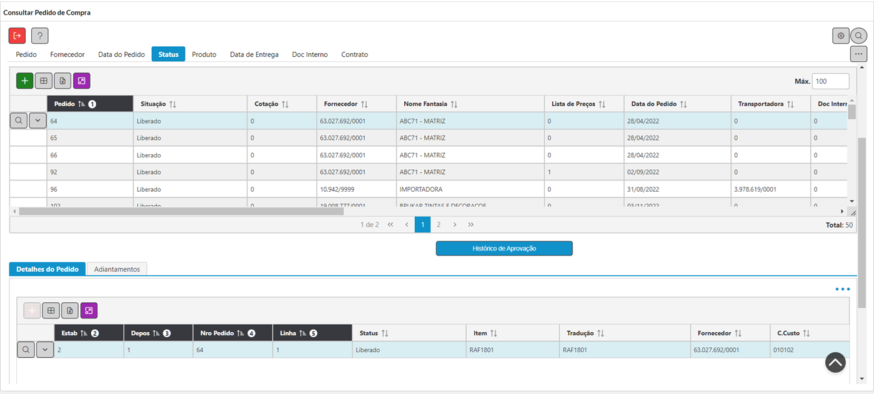The height and width of the screenshot is (394, 874).
Task: Click the orders grid vertical scrollbar
Action: (852, 112)
